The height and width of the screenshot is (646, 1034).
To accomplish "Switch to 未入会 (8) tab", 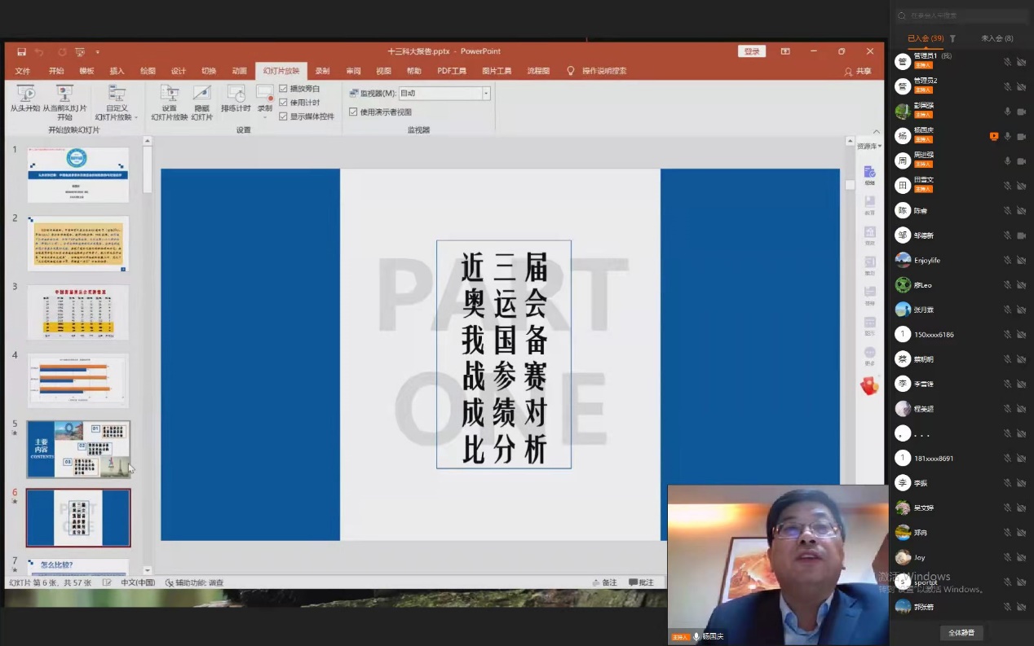I will click(x=996, y=38).
